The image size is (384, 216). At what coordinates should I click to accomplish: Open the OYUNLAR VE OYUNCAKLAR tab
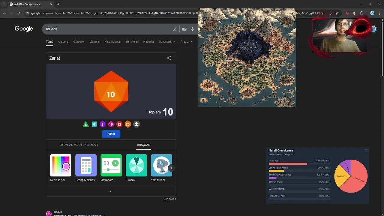click(x=79, y=145)
